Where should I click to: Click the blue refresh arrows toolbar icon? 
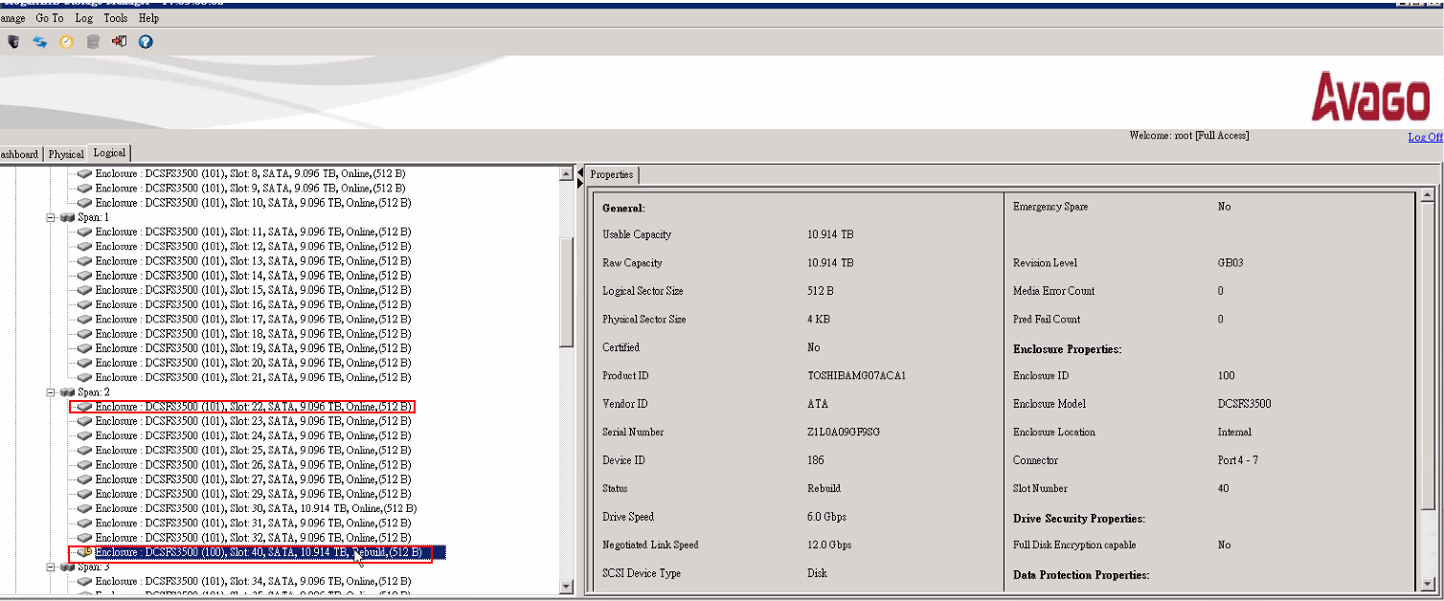point(38,41)
